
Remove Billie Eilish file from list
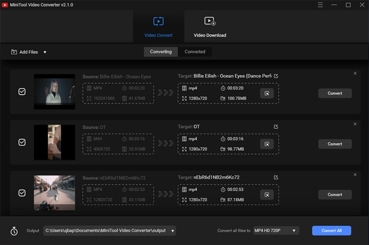click(x=355, y=73)
